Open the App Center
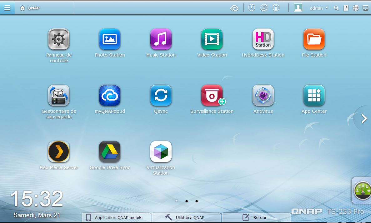 click(x=314, y=96)
